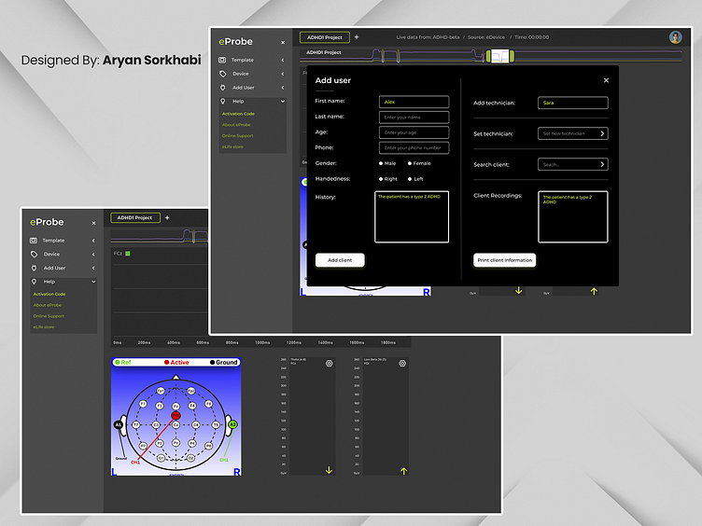Expand the Search client field arrow
This screenshot has width=702, height=526.
point(602,164)
